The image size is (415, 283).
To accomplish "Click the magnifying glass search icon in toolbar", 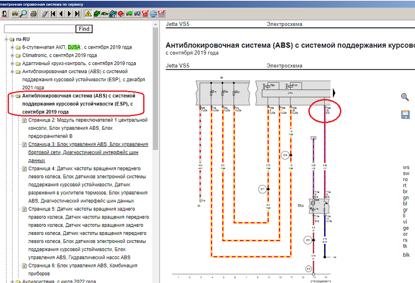I will (x=23, y=14).
